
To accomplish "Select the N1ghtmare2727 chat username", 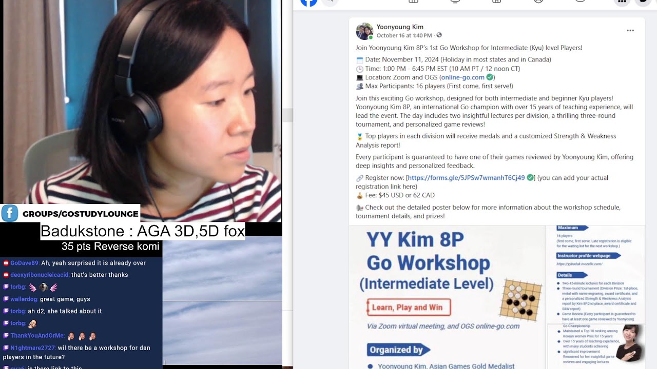I will 33,348.
